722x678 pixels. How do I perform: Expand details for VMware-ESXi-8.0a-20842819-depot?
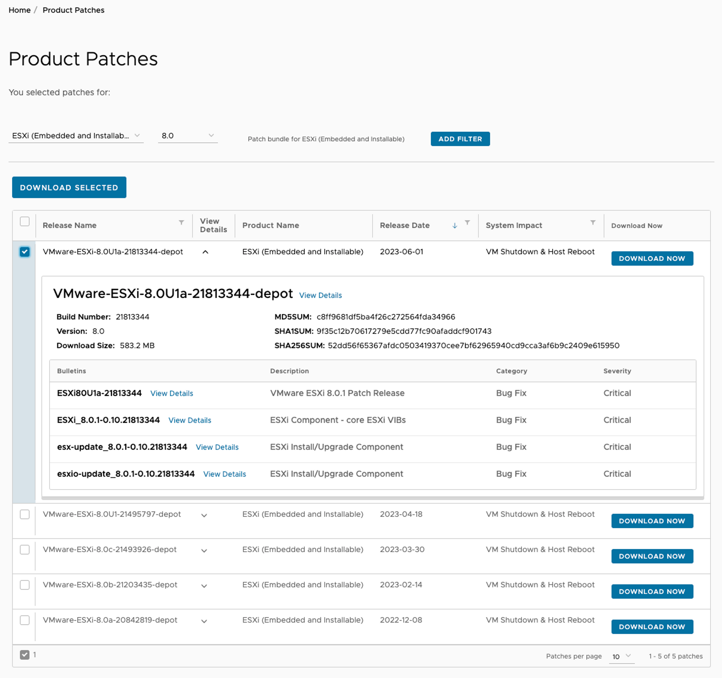tap(204, 621)
